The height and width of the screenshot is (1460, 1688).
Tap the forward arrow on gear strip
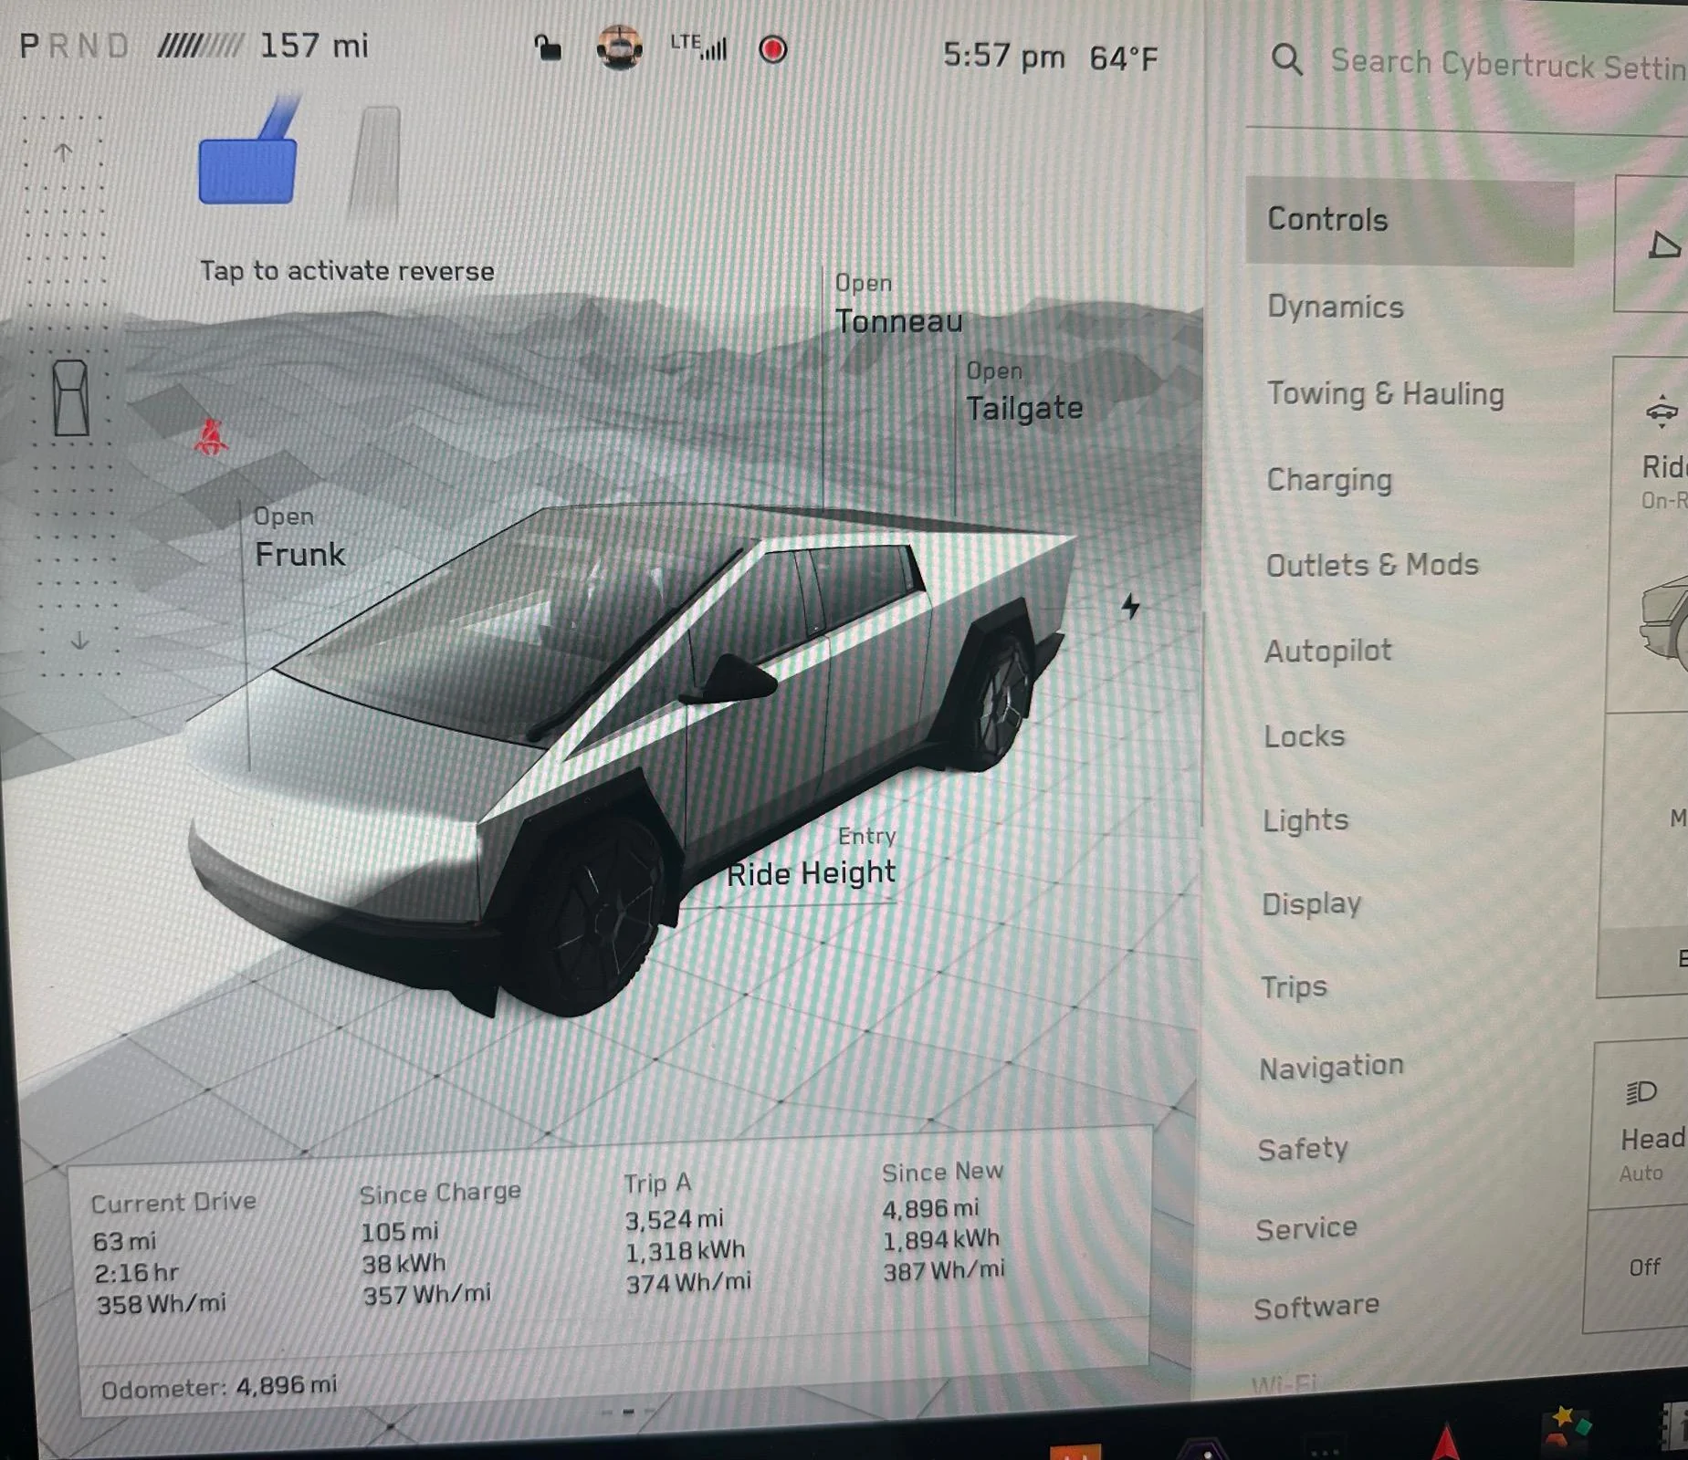pos(63,152)
